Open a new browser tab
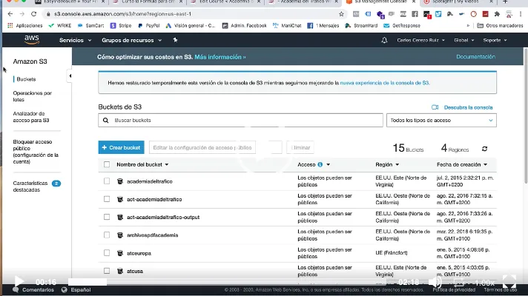Image resolution: width=528 pixels, height=296 pixels. [x=505, y=1]
